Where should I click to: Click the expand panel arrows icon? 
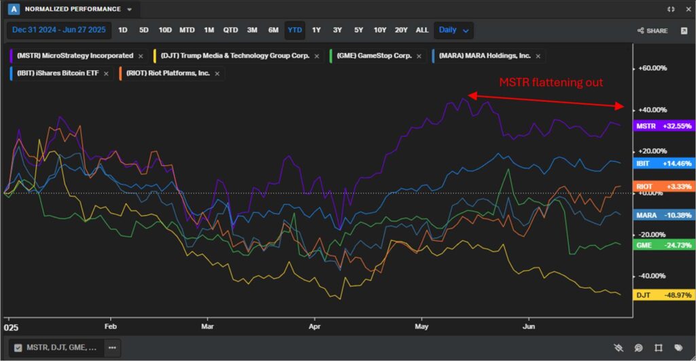pos(671,9)
